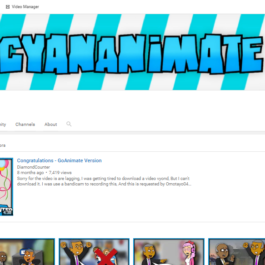
Task: Open the balloon video thumbnail
Action: click(6, 187)
